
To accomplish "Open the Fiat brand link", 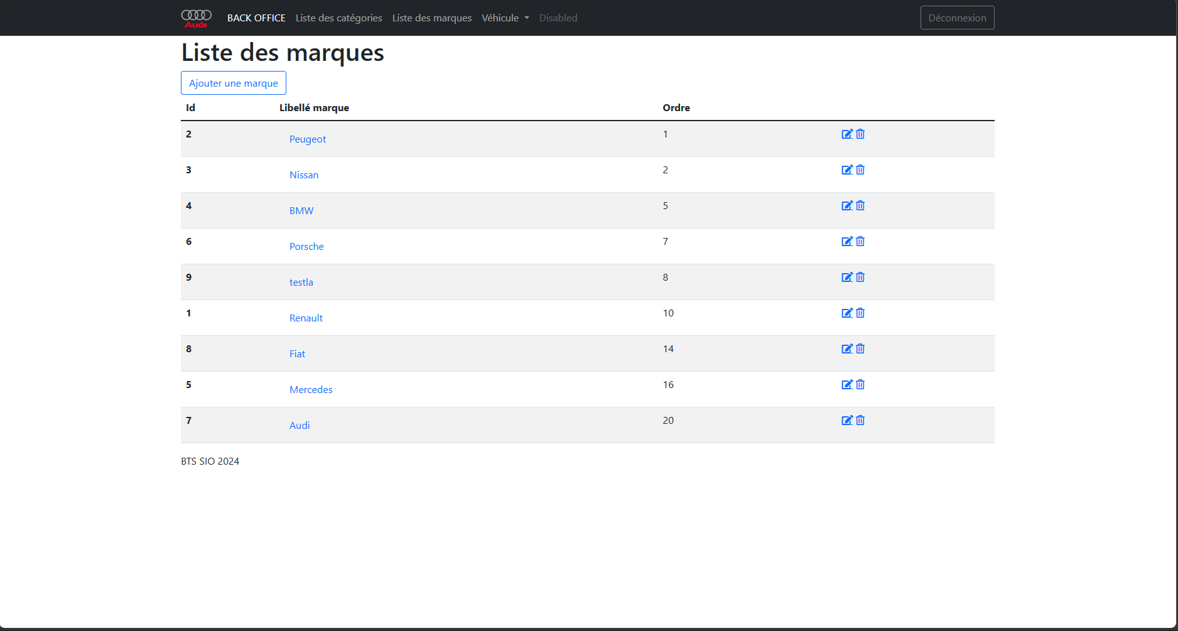I will (297, 354).
